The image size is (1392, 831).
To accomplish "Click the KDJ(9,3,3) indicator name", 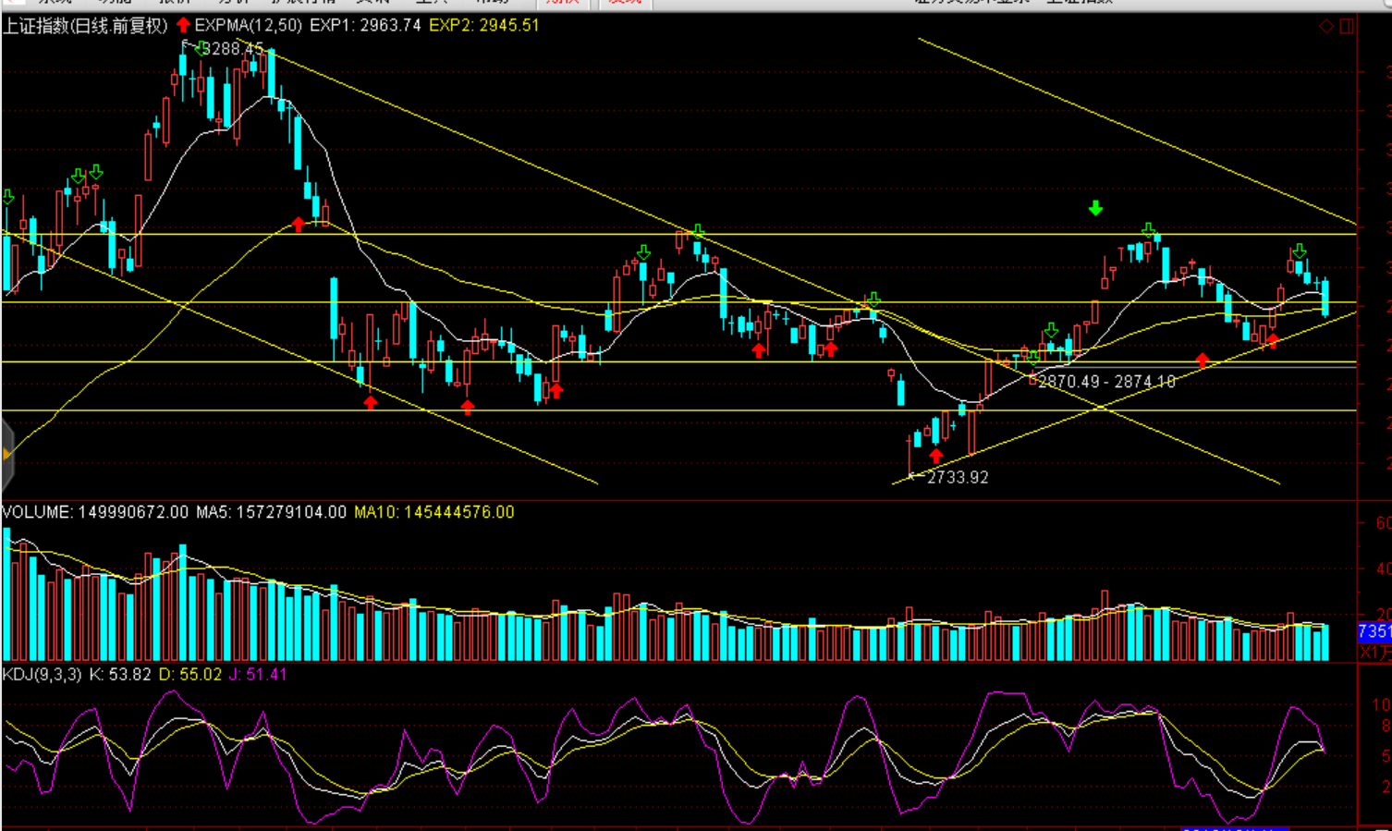I will [x=43, y=675].
